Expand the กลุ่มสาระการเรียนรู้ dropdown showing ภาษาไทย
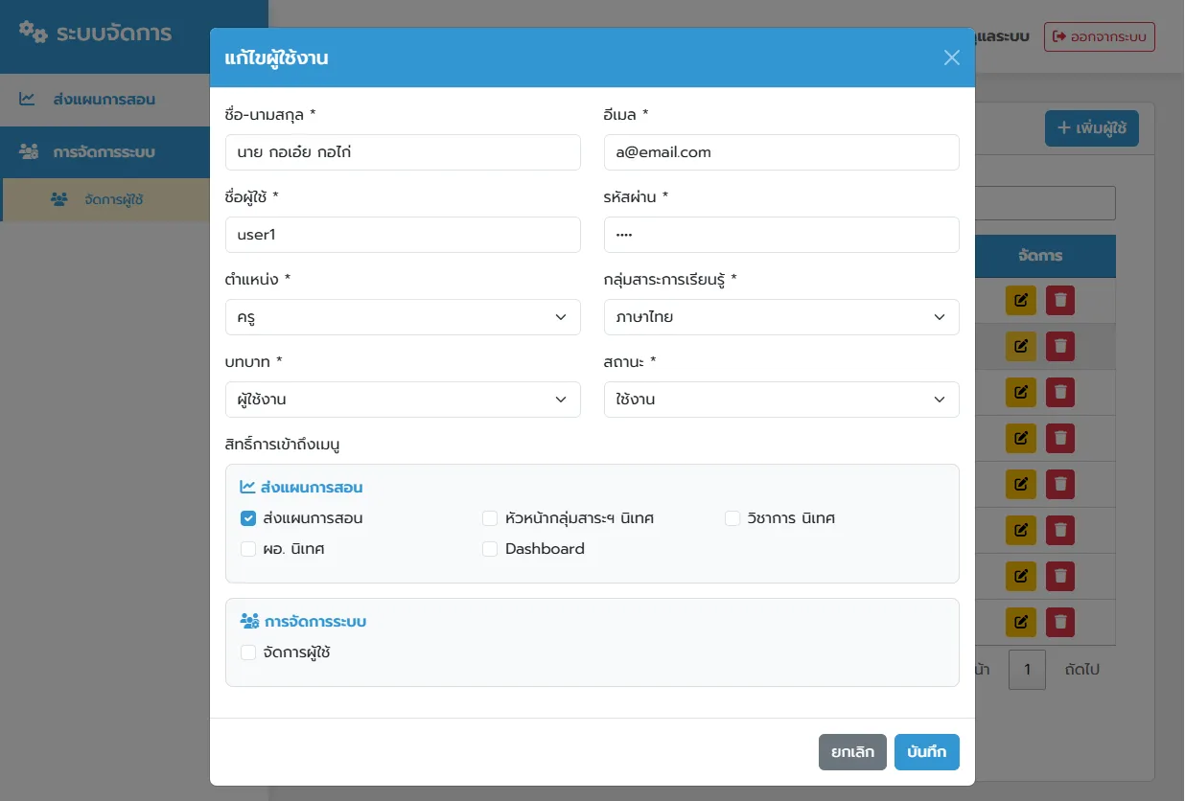Image resolution: width=1185 pixels, height=801 pixels. (781, 317)
